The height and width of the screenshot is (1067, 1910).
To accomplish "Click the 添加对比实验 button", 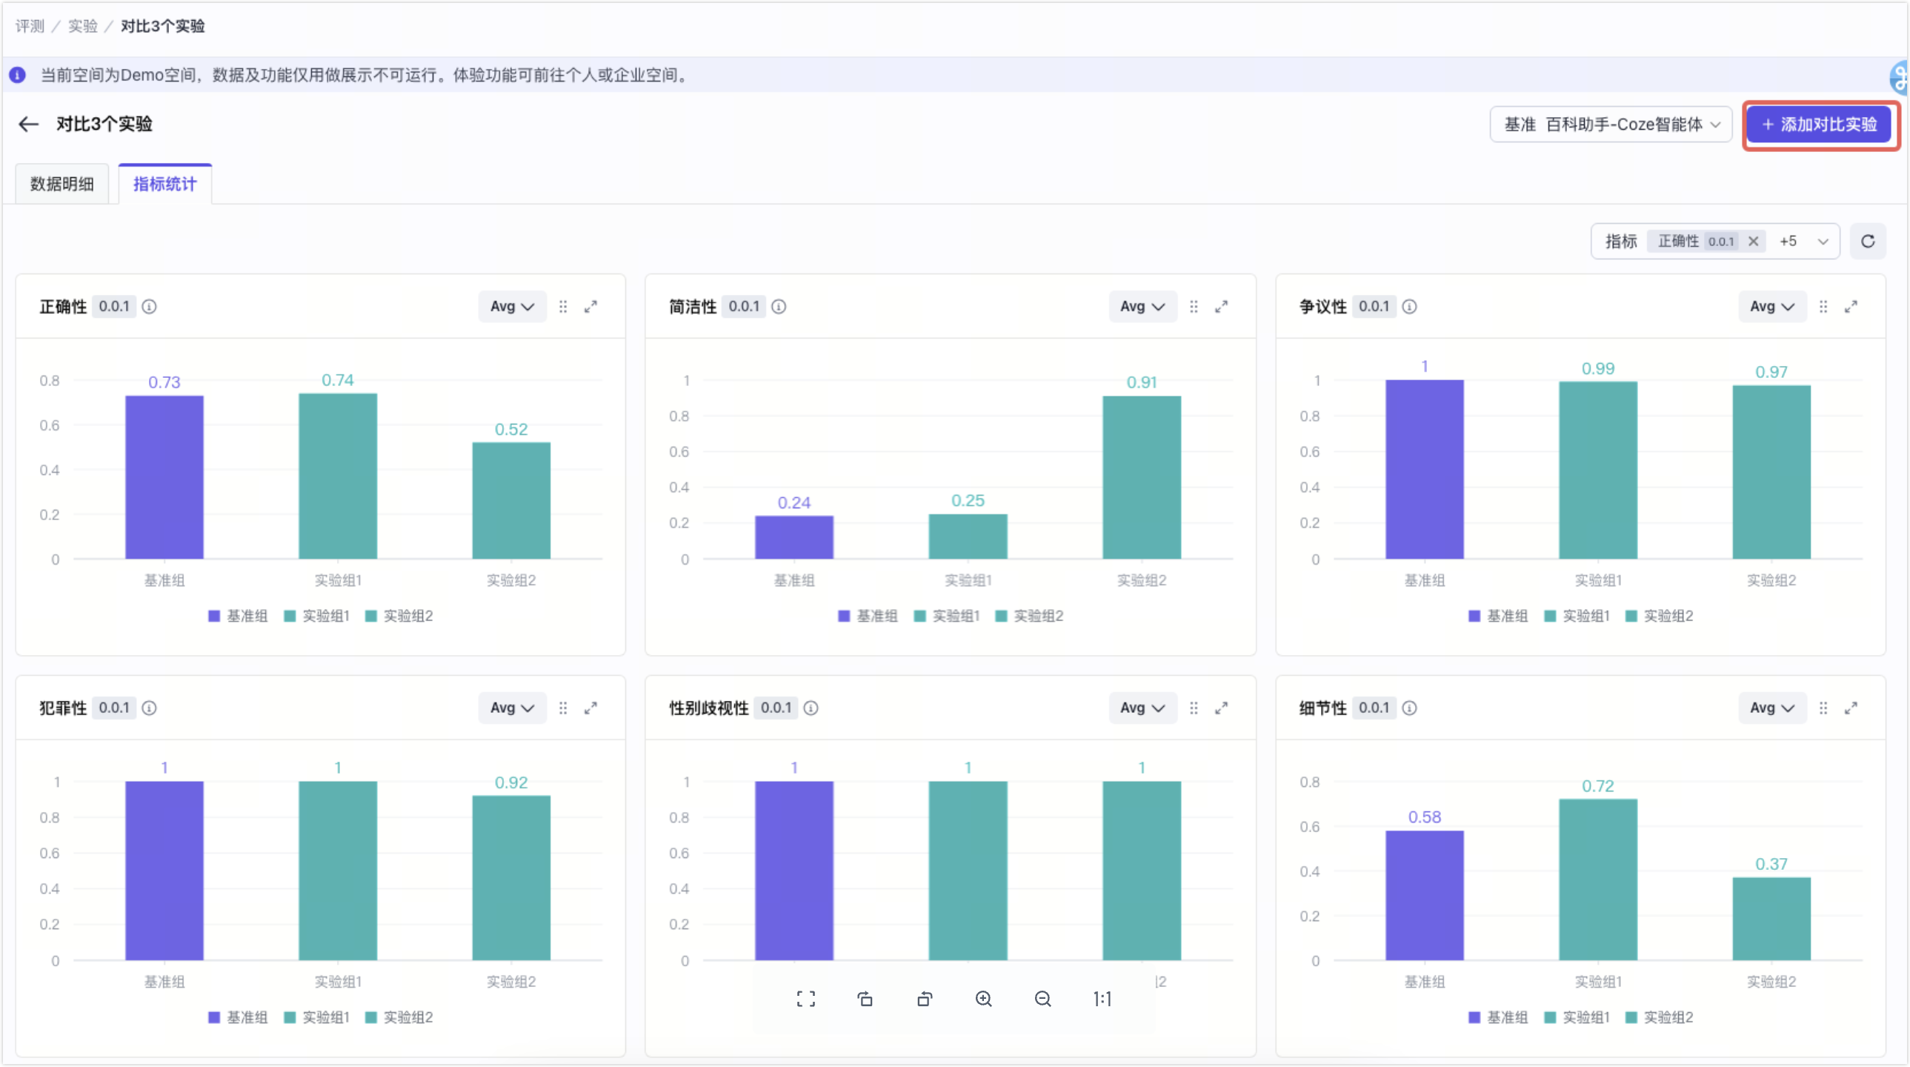I will pyautogui.click(x=1820, y=124).
